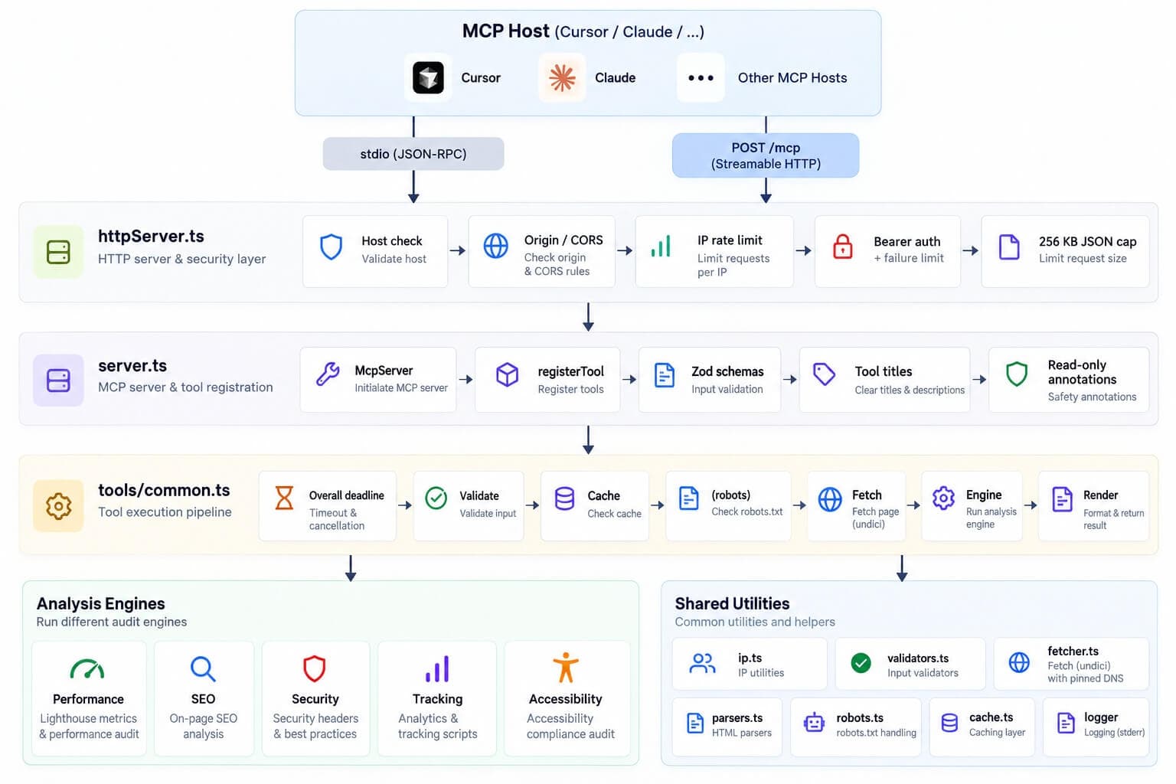Click the "POST /mcp (Streamable HTTP)" label
Image resolution: width=1176 pixels, height=784 pixels.
[x=766, y=155]
